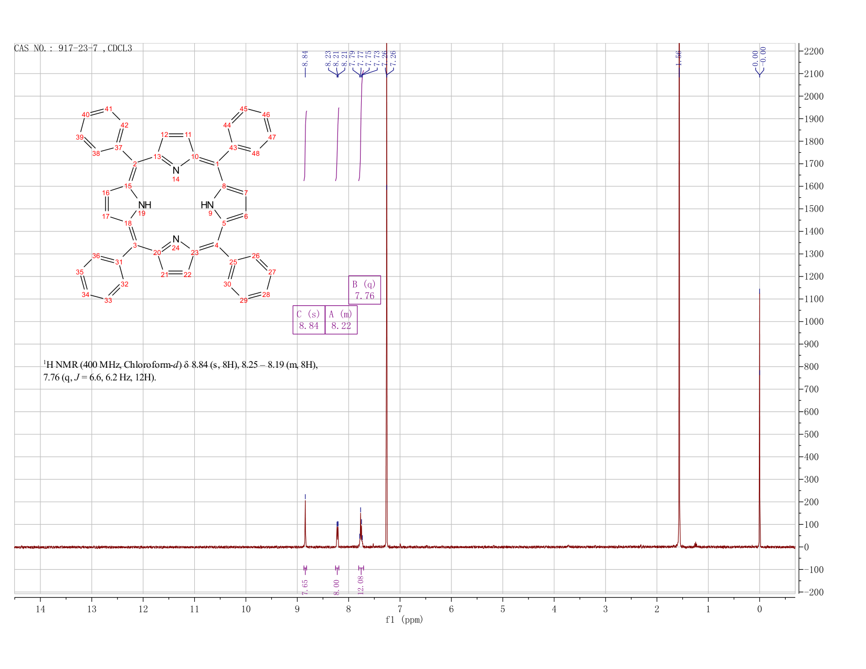Select the multiplet box labeled A (m) 8.22
866x669 pixels.
(x=341, y=320)
